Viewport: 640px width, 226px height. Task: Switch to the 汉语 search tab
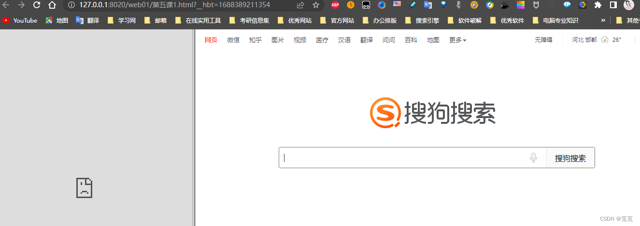pyautogui.click(x=344, y=40)
